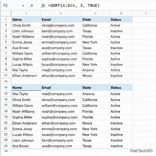Click the star-shaped icon beside the name box arrow
Screen dimensions: 156x156
(x=32, y=6)
